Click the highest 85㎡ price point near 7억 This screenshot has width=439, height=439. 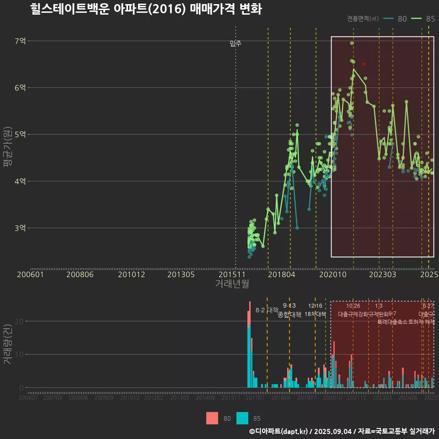pyautogui.click(x=352, y=43)
